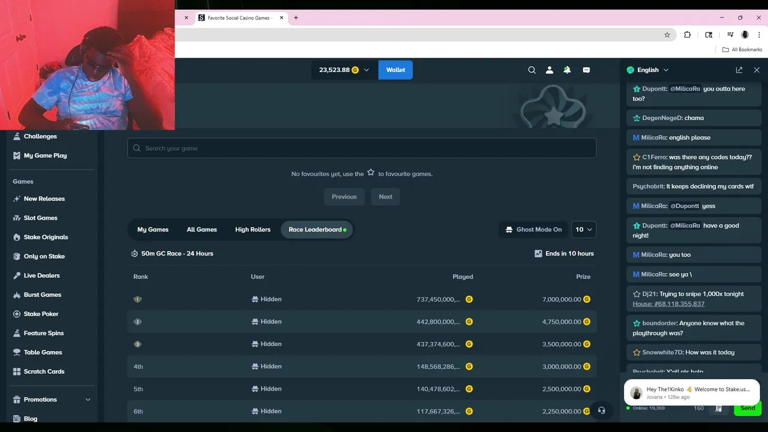Image resolution: width=768 pixels, height=432 pixels.
Task: Bookmark this page with the star icon
Action: [667, 35]
